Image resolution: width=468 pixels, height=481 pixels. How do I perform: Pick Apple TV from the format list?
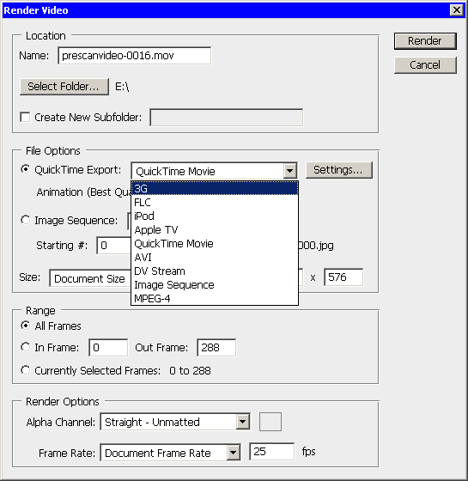click(x=215, y=230)
